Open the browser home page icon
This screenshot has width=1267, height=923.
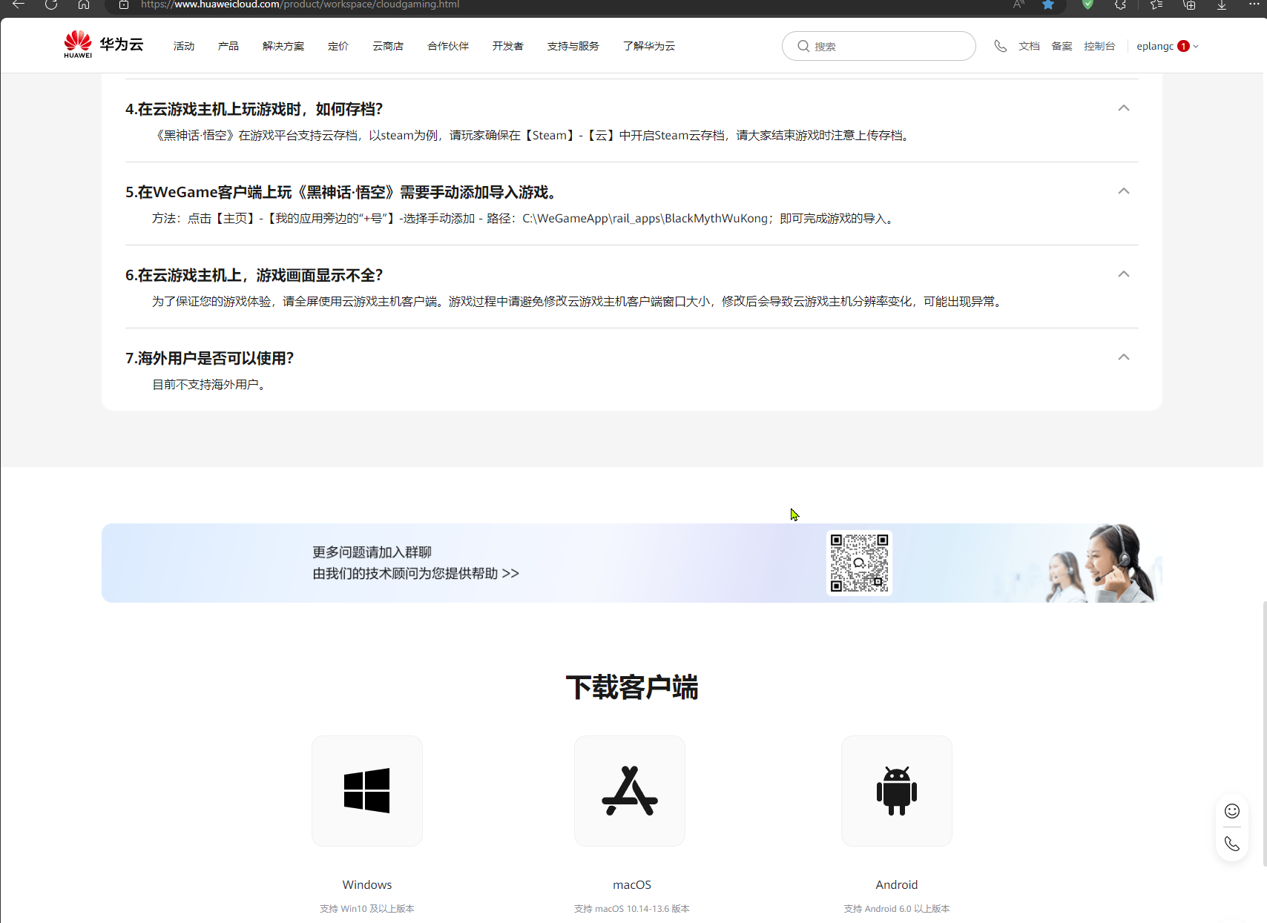84,4
